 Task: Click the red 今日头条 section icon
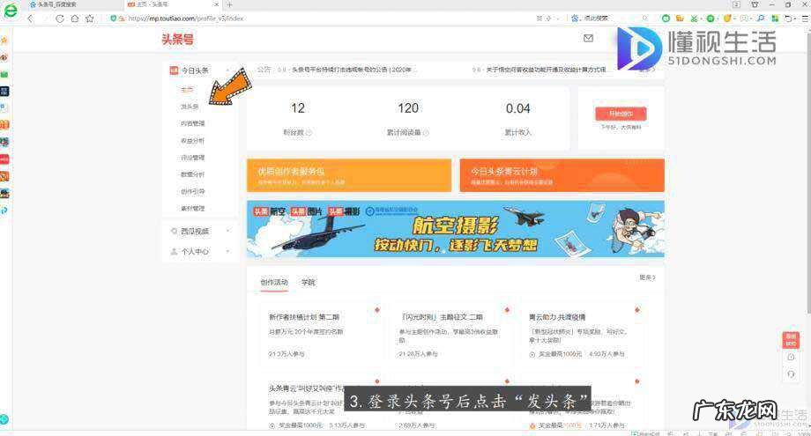[x=174, y=70]
